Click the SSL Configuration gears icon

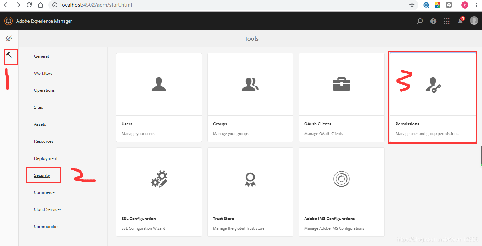tap(159, 179)
